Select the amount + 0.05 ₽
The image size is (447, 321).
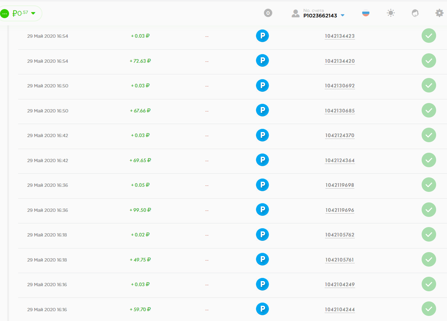140,185
